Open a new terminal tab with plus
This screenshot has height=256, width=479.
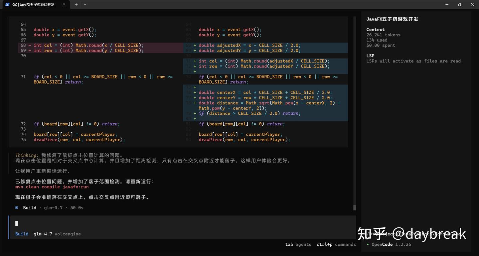click(76, 5)
